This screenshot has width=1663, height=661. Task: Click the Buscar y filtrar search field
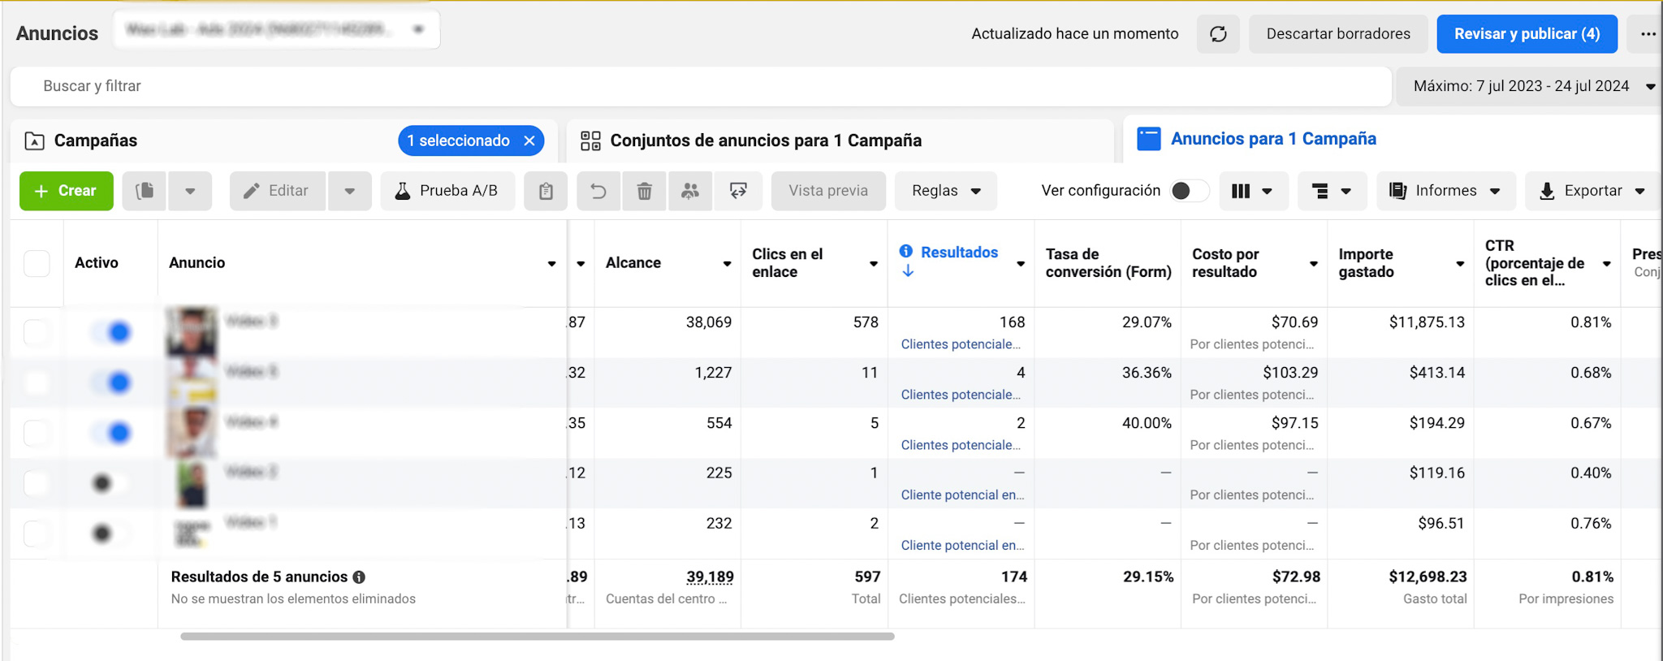pyautogui.click(x=698, y=86)
